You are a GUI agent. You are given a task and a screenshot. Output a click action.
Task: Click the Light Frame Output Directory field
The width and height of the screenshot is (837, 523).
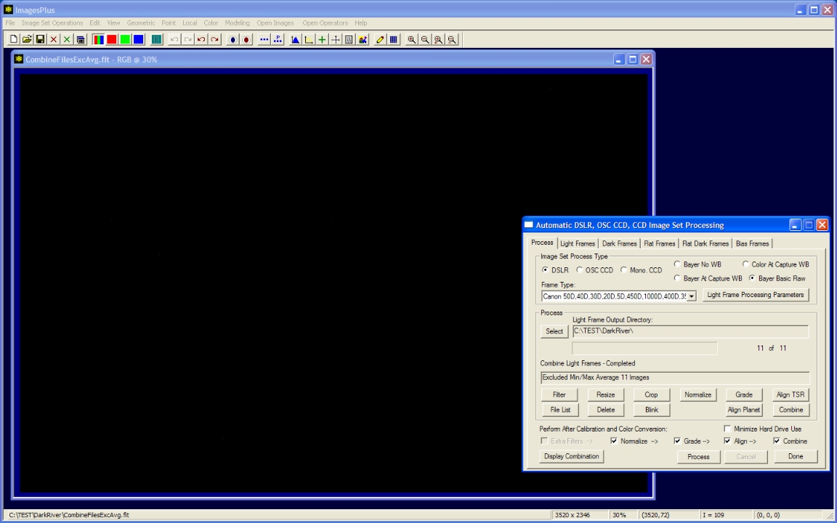click(691, 331)
